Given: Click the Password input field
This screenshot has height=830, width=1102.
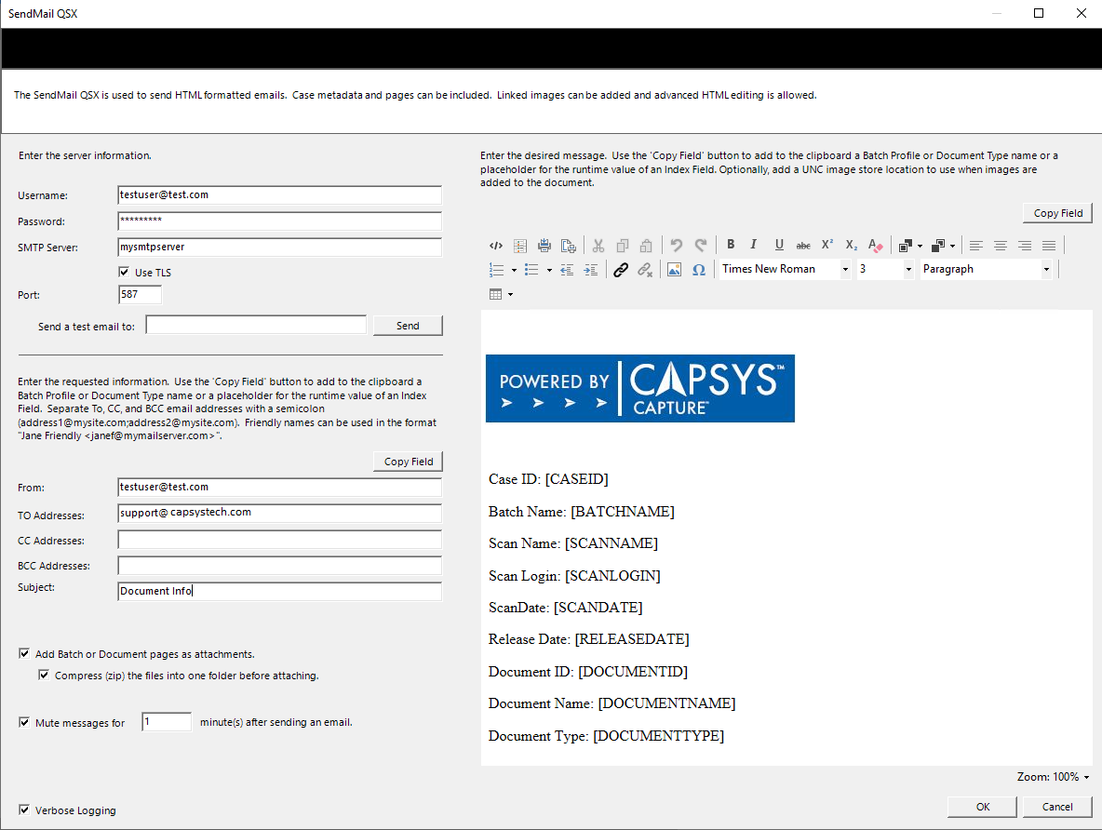Looking at the screenshot, I should 280,221.
